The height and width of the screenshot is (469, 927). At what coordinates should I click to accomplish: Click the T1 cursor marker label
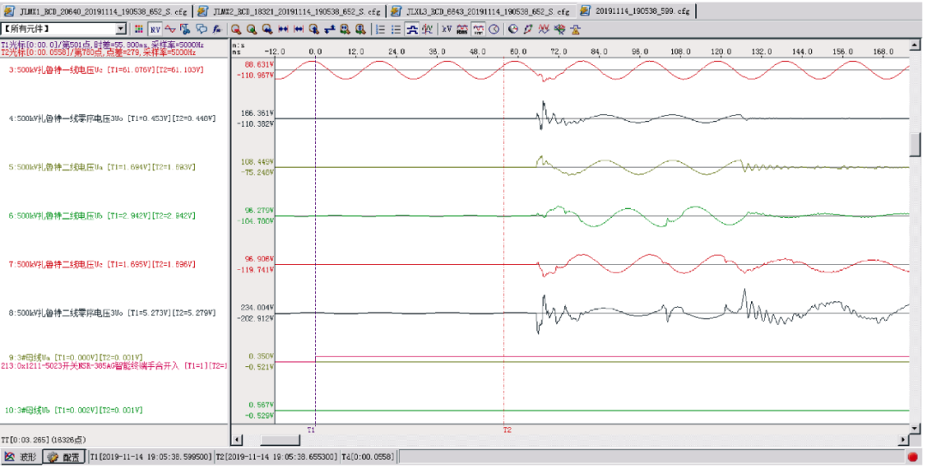(311, 430)
